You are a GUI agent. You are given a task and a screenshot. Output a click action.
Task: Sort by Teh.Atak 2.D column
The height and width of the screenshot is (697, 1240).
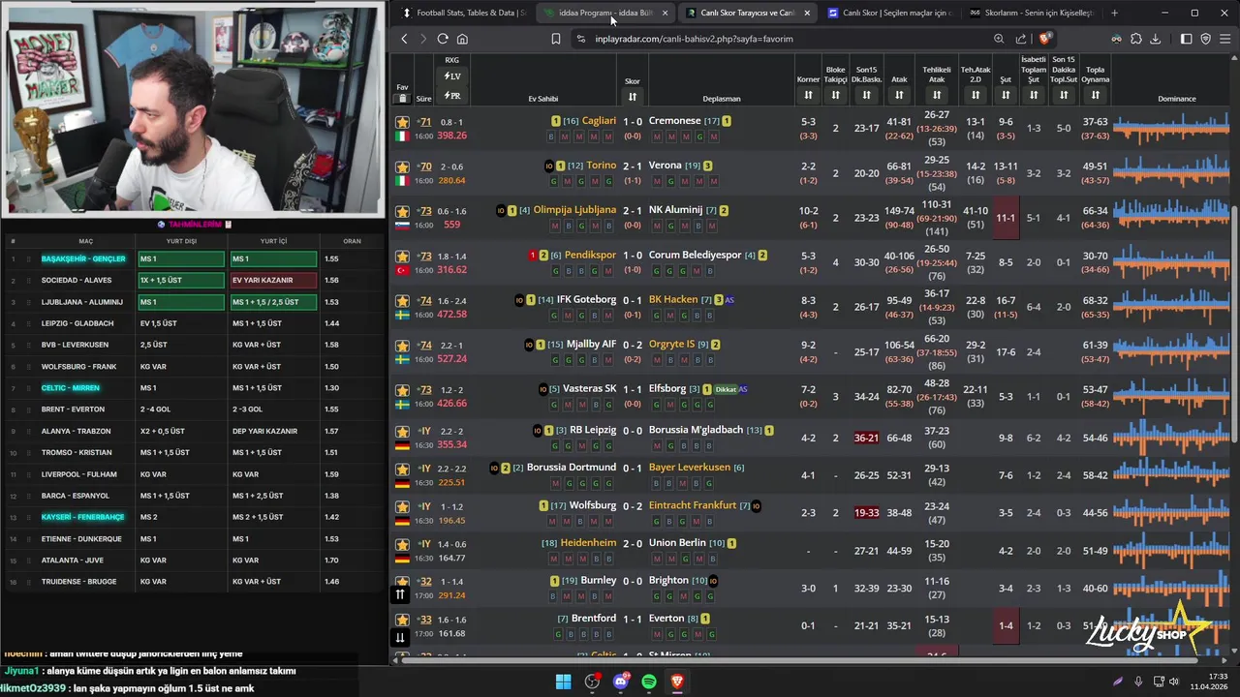(976, 95)
